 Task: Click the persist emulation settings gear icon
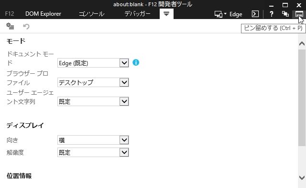tap(10, 26)
